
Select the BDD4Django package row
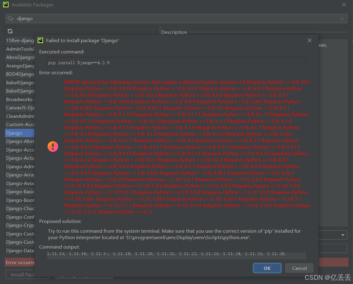pos(20,74)
